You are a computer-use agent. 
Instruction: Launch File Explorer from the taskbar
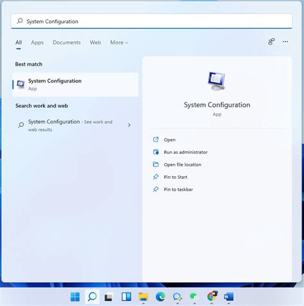(x=143, y=297)
